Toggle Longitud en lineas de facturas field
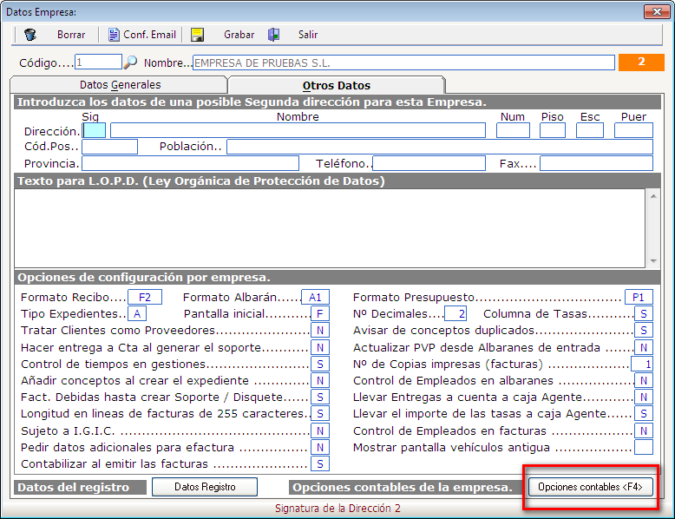Viewport: 675px width, 519px height. pos(320,413)
